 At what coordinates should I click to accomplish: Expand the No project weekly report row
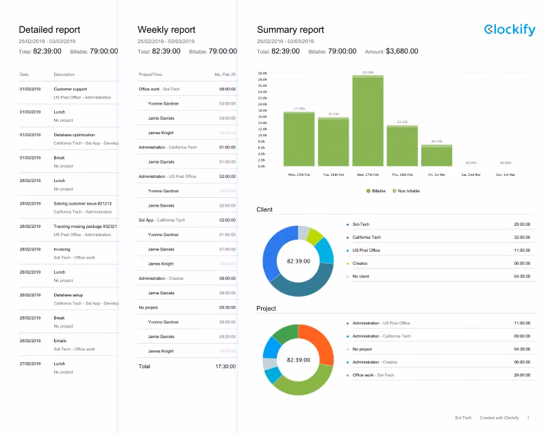click(149, 307)
